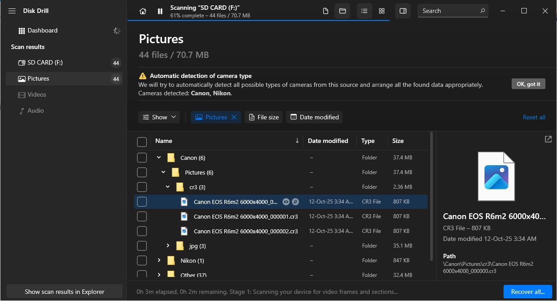
Task: Sort by Size column header
Action: 398,141
